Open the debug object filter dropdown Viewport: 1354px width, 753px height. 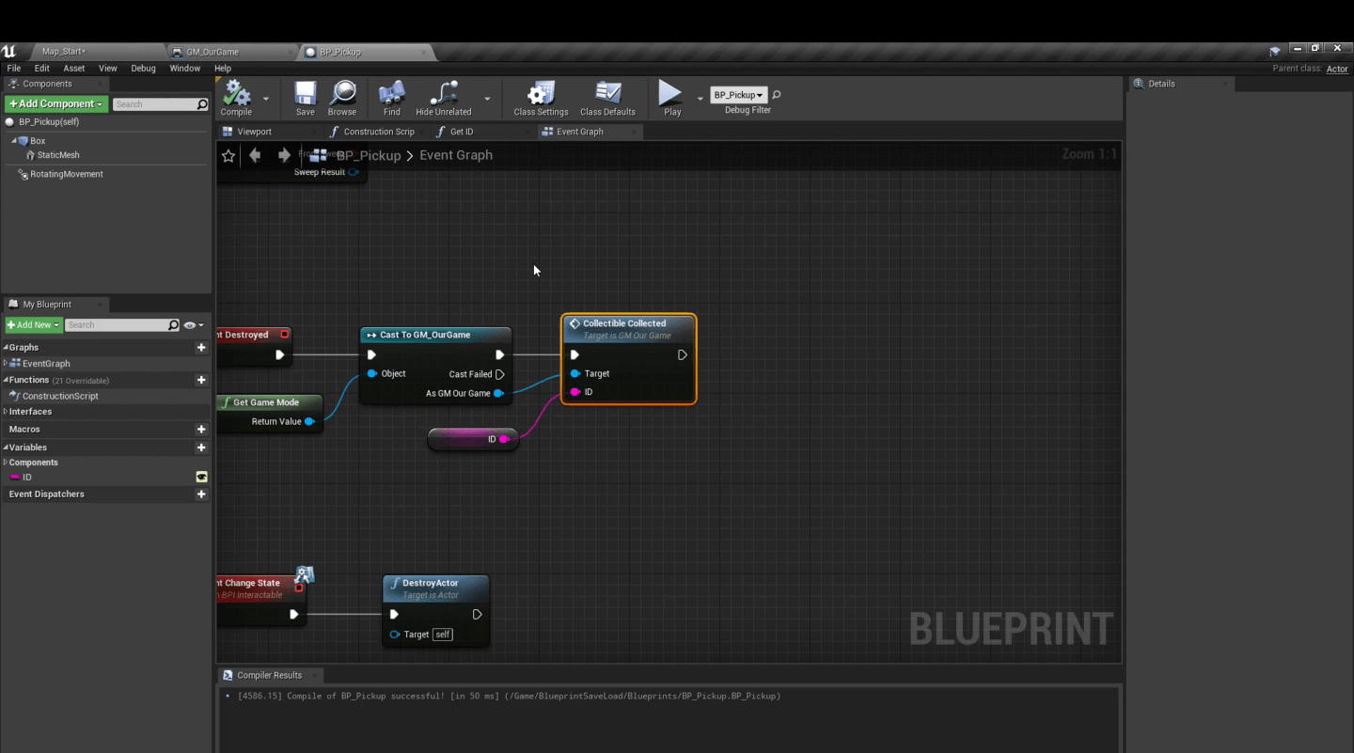[x=739, y=94]
